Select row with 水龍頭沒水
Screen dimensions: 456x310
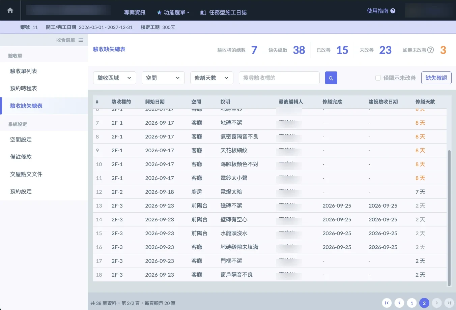[270, 233]
